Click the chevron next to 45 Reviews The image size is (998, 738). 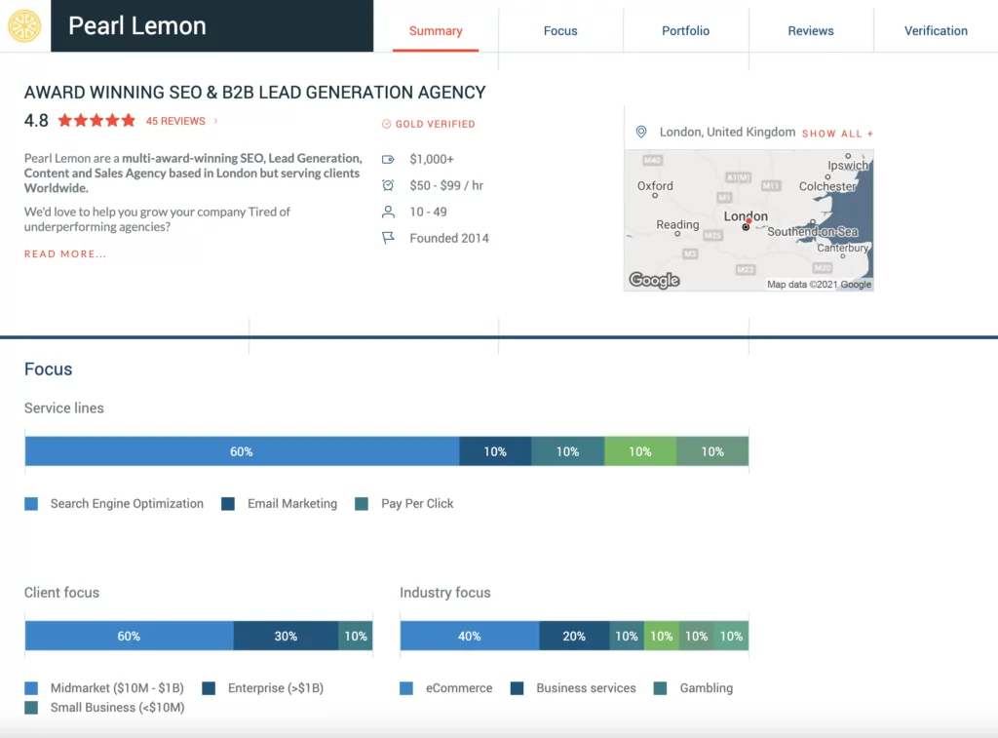tap(215, 120)
